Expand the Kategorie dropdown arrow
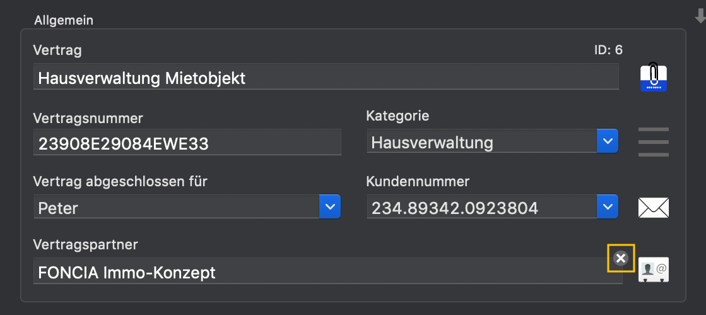The width and height of the screenshot is (706, 315). tap(608, 141)
